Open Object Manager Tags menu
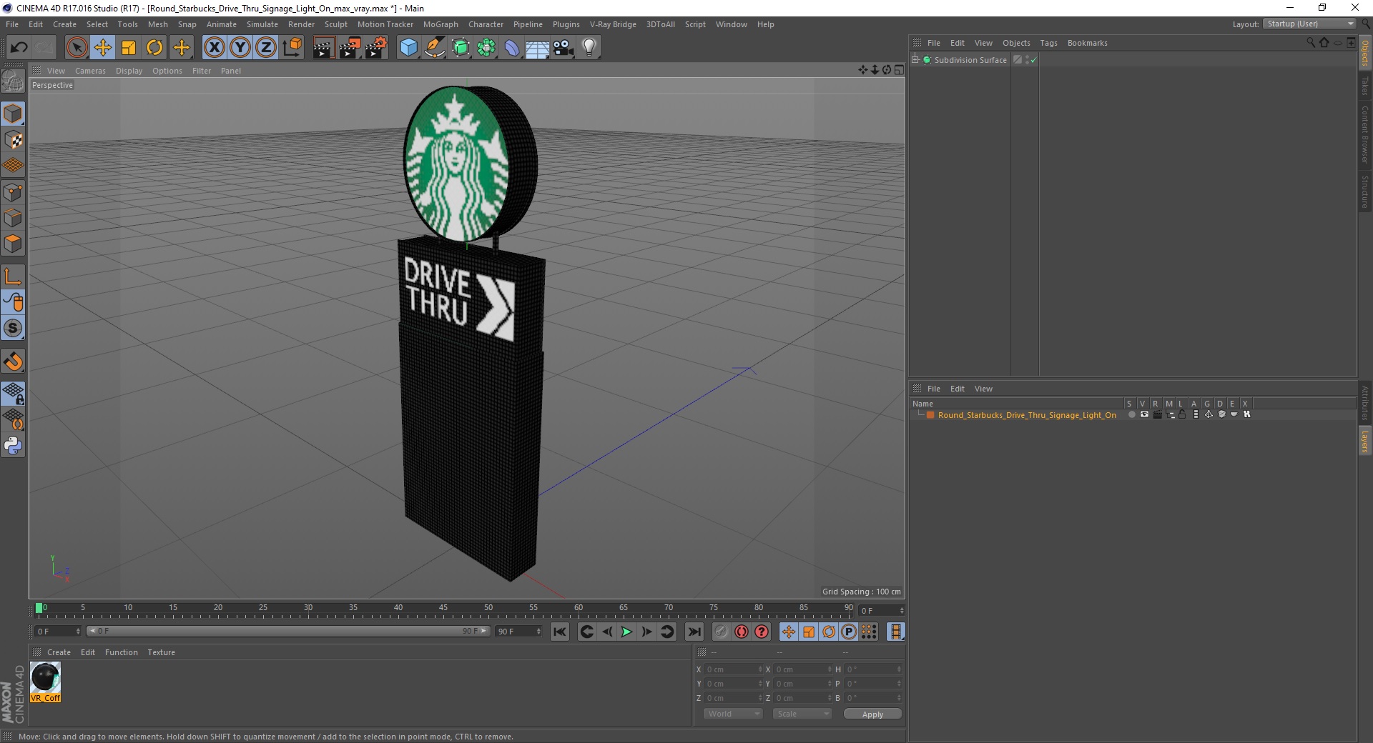Screen dimensions: 1373x743 tap(1048, 43)
